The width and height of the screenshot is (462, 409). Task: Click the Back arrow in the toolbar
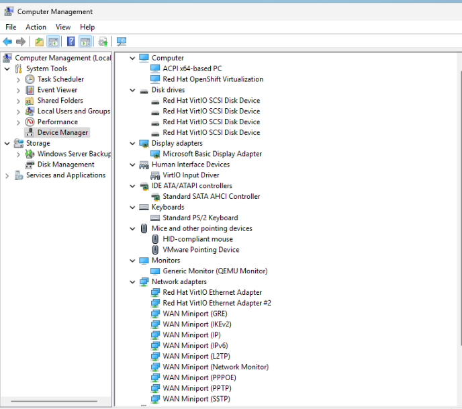8,42
